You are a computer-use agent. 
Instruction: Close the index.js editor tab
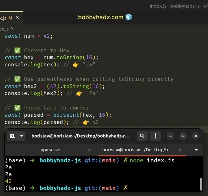[18, 18]
